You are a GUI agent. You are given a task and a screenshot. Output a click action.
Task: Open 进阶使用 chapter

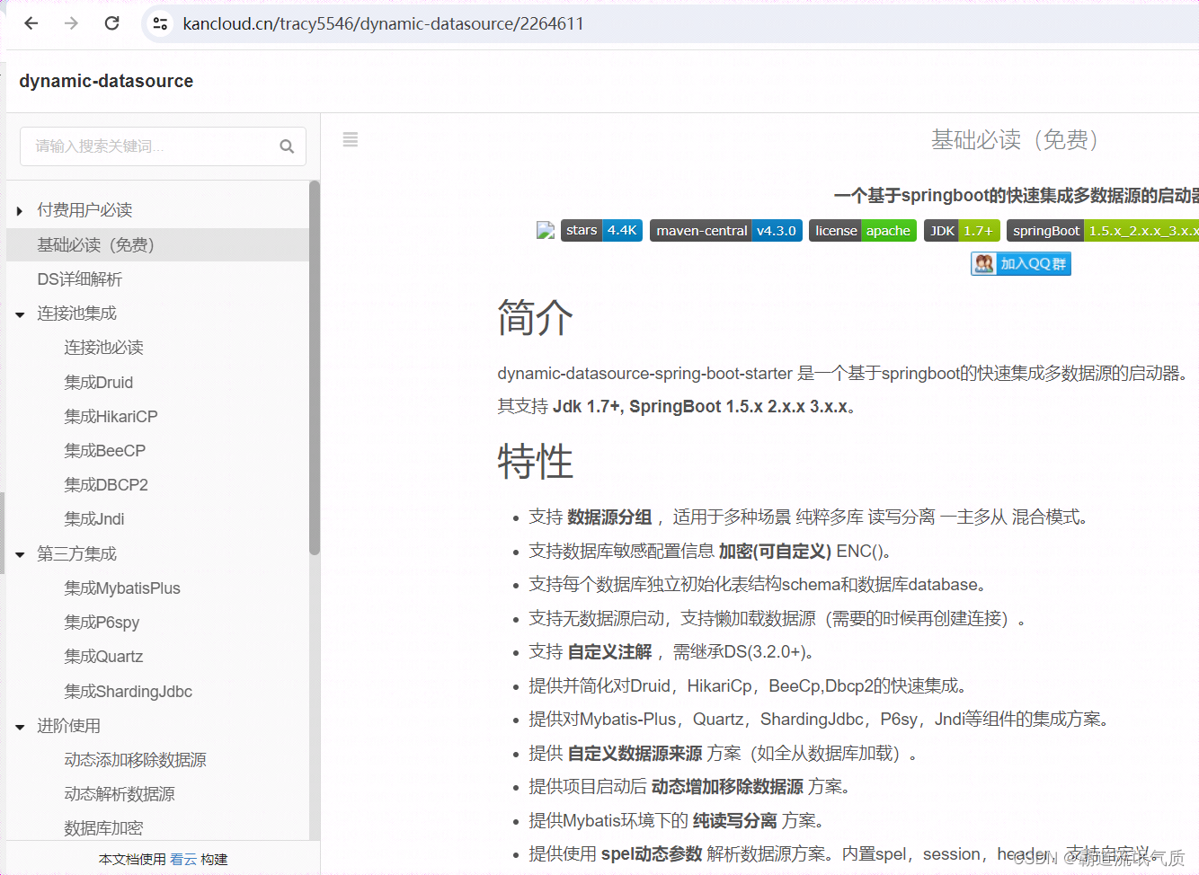tap(68, 726)
